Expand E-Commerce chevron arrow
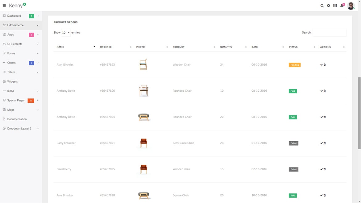 (x=38, y=25)
